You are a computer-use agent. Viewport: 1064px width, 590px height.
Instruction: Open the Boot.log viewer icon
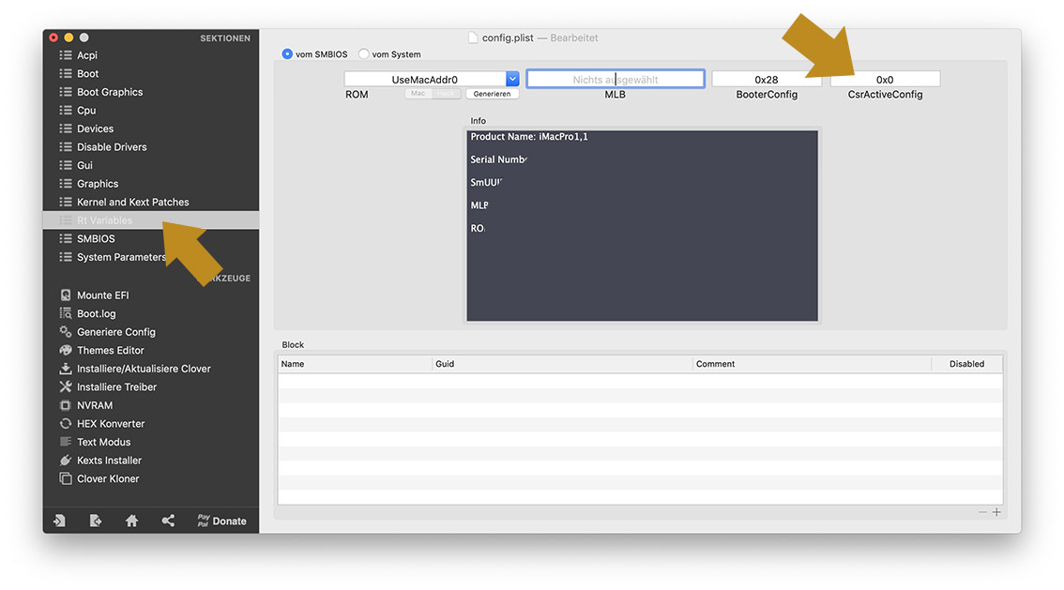click(x=66, y=313)
